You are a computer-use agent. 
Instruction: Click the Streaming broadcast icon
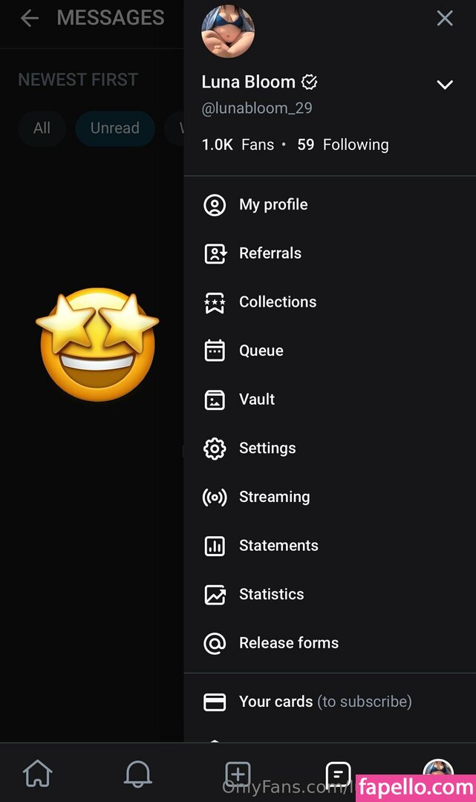coord(215,497)
